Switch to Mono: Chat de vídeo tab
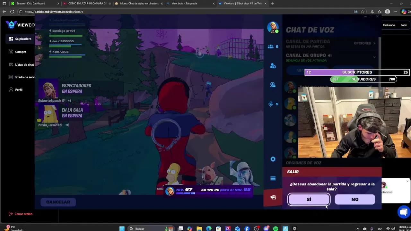The image size is (411, 231). tap(138, 4)
